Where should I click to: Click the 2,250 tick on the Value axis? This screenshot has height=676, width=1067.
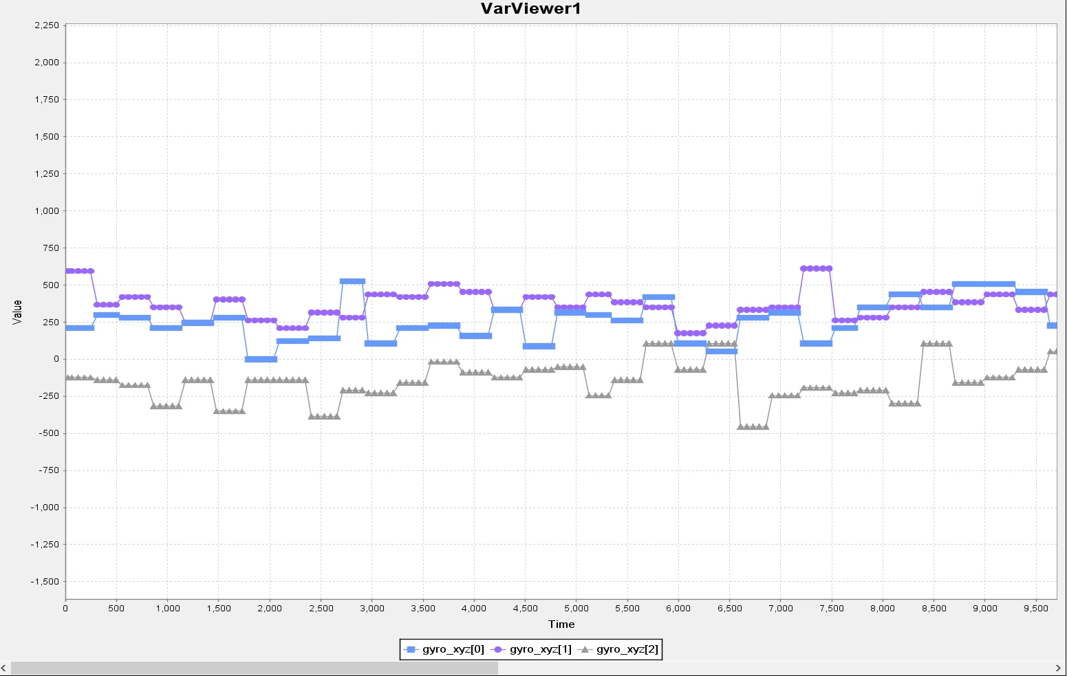click(47, 25)
